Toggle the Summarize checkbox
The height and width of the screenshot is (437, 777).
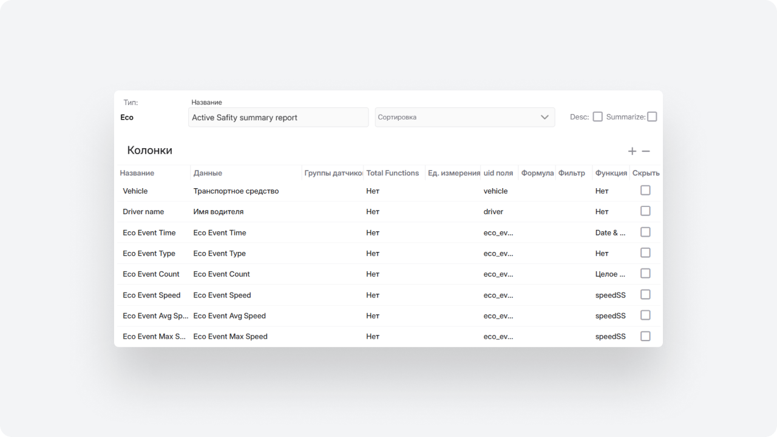[652, 117]
